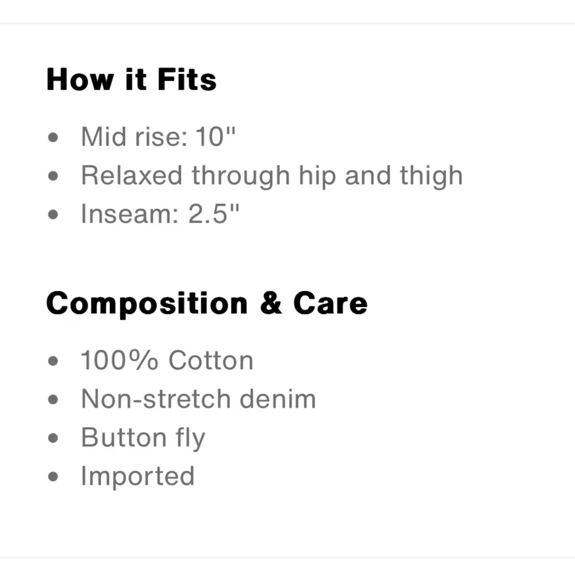Select the "100% Cotton" list item
Image resolution: width=575 pixels, height=575 pixels.
tap(167, 361)
